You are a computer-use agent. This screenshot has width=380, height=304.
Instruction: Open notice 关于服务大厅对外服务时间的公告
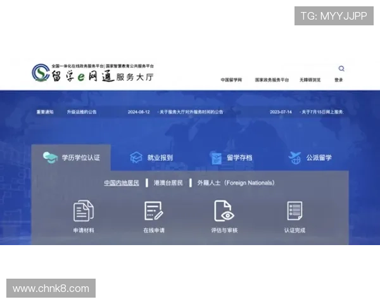coord(191,112)
